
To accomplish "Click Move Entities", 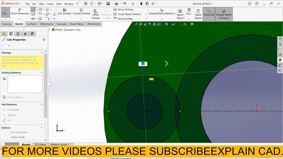I will coord(123,19).
